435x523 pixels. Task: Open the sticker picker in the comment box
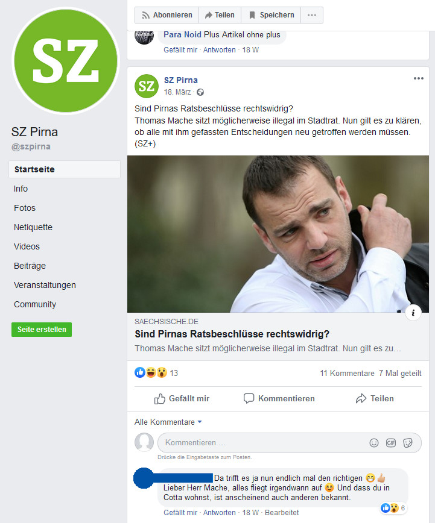click(x=408, y=443)
